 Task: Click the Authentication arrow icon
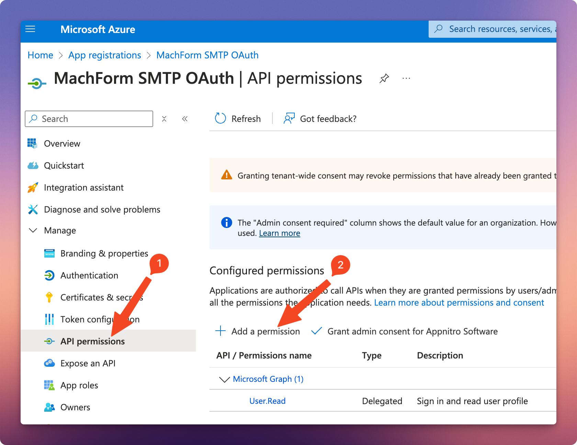pos(49,275)
